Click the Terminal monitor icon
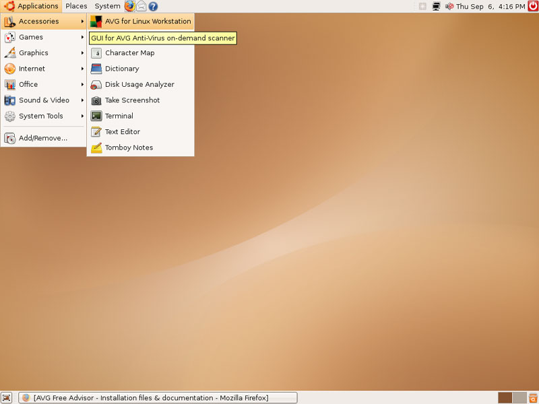Screen dimensions: 539x404 (x=96, y=116)
